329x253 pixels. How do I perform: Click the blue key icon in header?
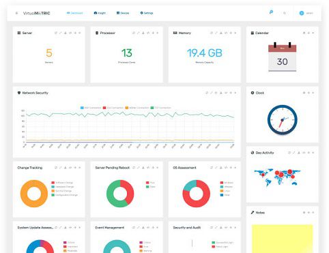(271, 12)
